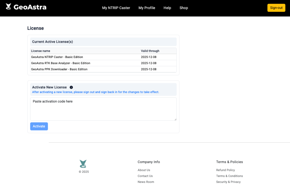Go to My Profile page

(x=147, y=8)
